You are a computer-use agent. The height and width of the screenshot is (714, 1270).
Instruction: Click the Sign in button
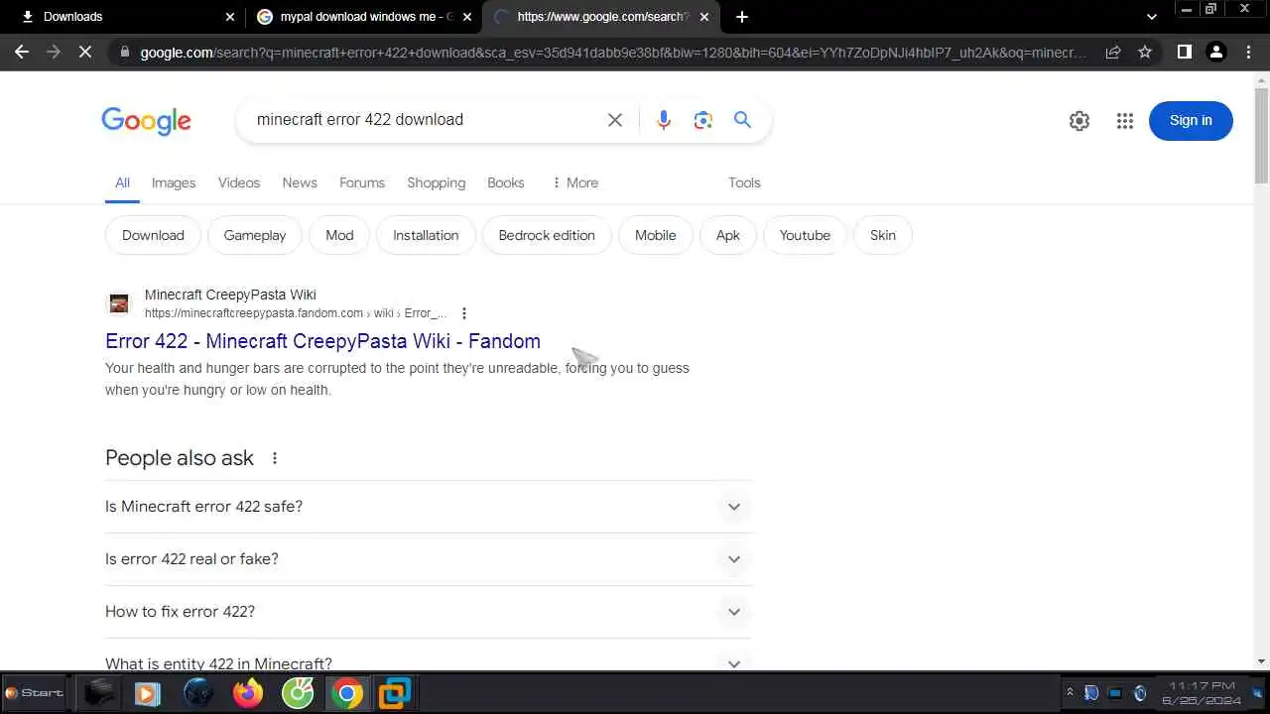(1191, 121)
